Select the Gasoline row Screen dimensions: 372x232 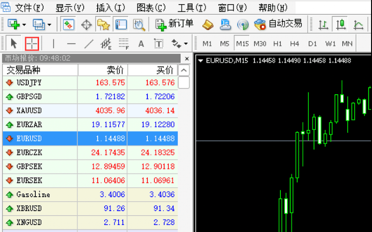[90, 194]
